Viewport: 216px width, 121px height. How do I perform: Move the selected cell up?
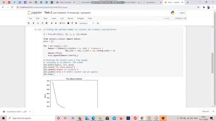52,23
